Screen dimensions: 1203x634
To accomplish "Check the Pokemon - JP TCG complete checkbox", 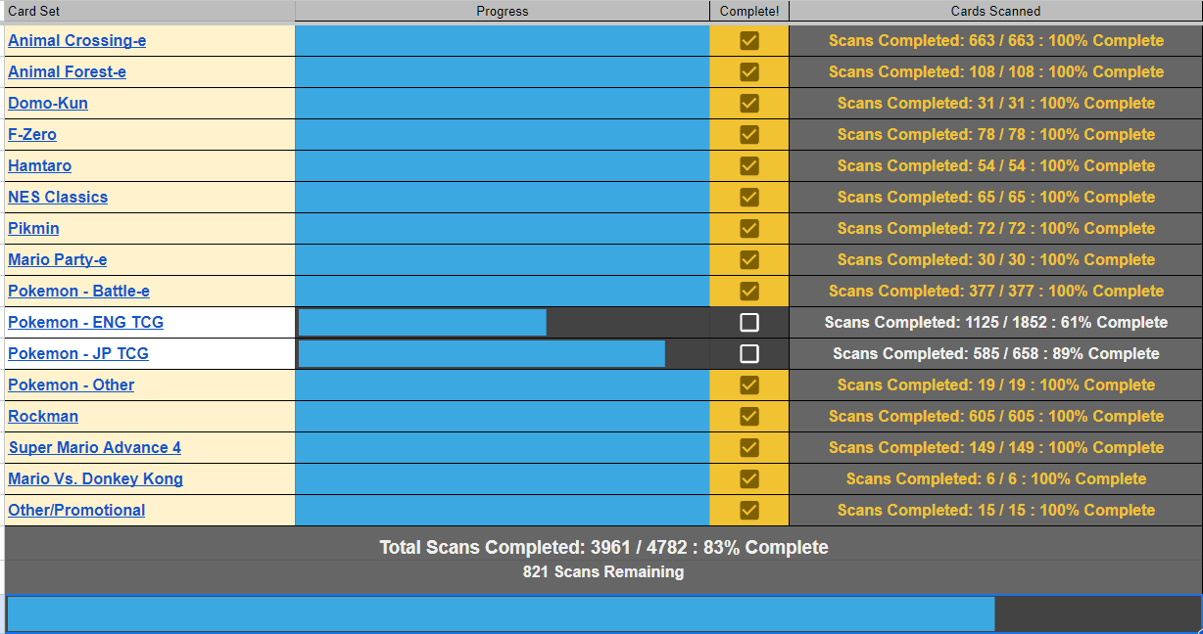I will 749,353.
